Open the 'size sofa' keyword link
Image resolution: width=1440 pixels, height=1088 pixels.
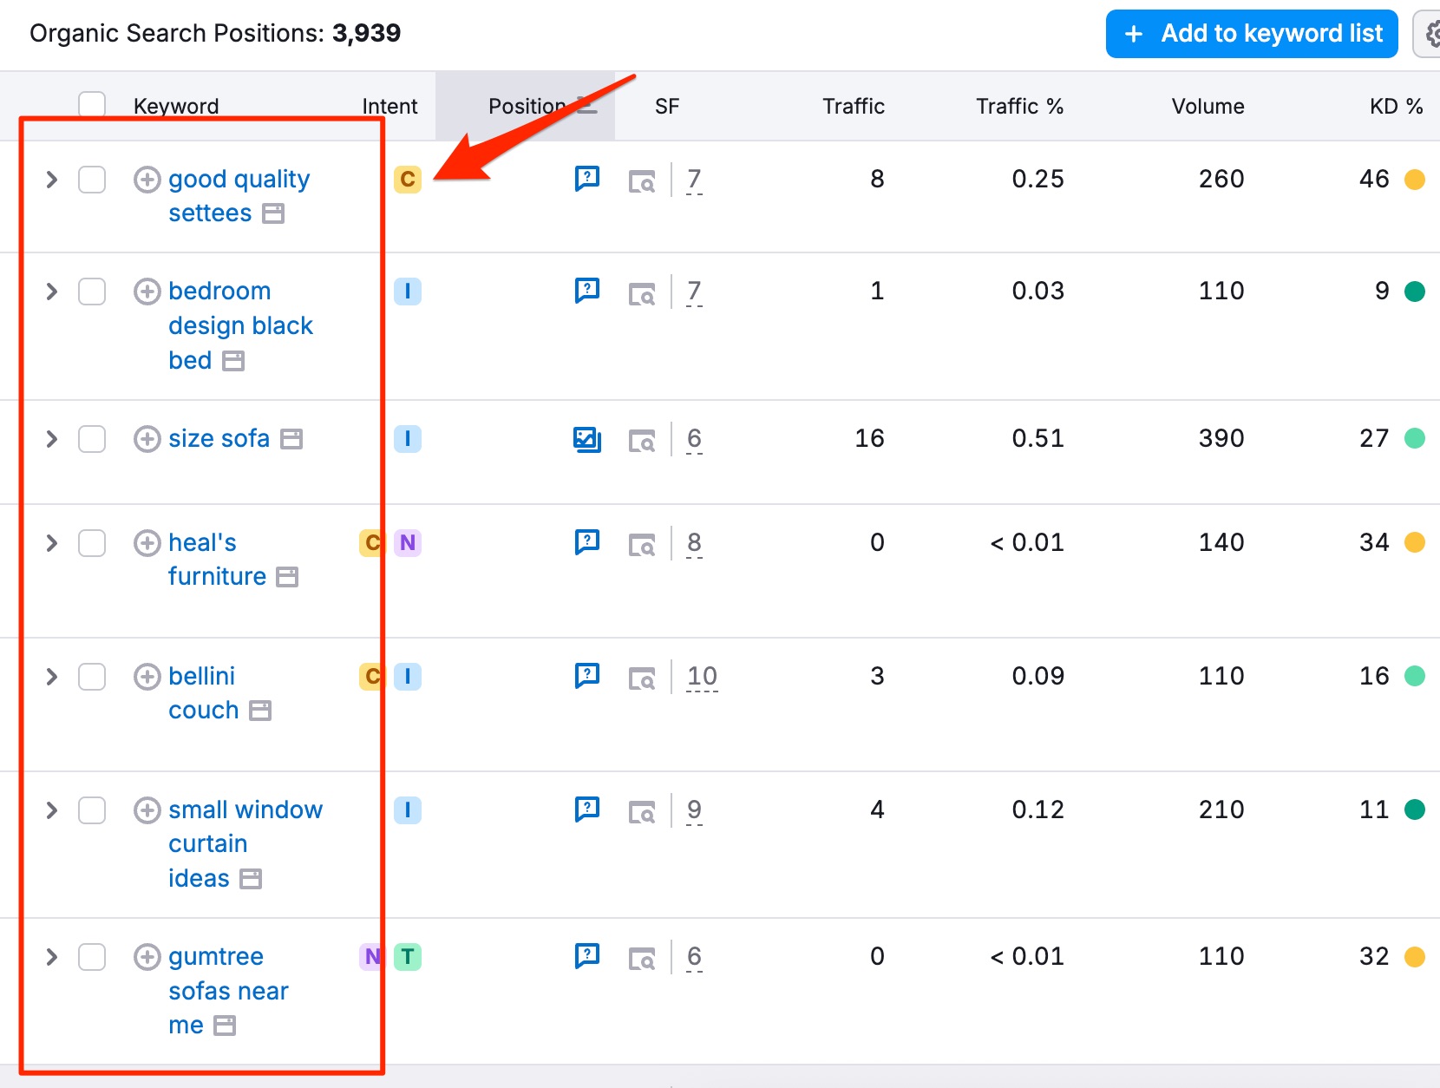click(219, 439)
